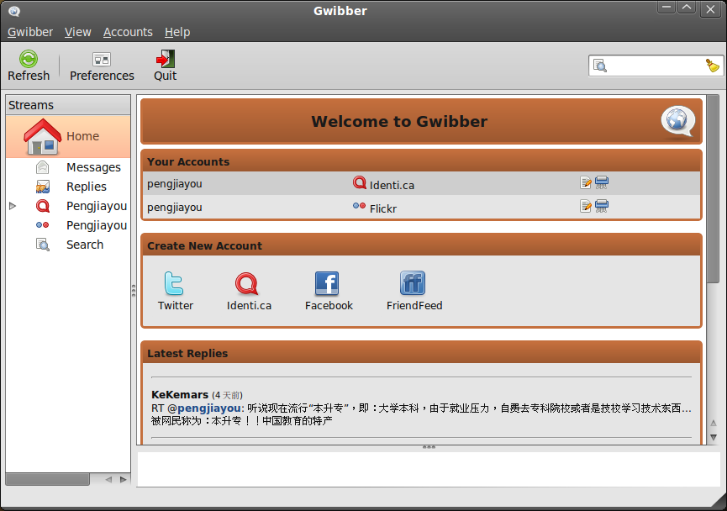The height and width of the screenshot is (511, 727).
Task: Click the vertical pane divider grip beside Streams
Action: click(134, 291)
